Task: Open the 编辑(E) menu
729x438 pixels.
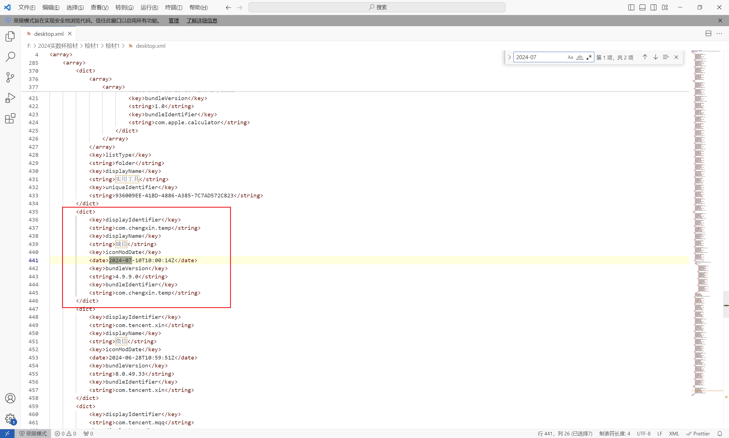Action: pos(51,7)
